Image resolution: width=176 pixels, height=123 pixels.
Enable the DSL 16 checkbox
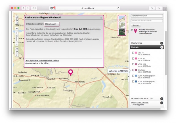tap(133, 53)
